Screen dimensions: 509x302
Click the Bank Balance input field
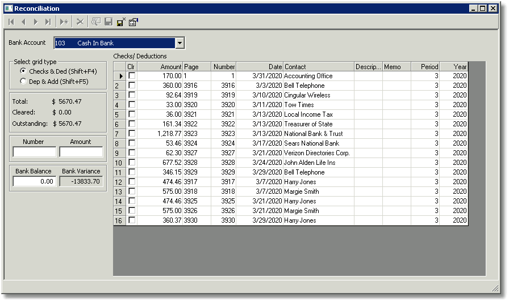[x=35, y=181]
